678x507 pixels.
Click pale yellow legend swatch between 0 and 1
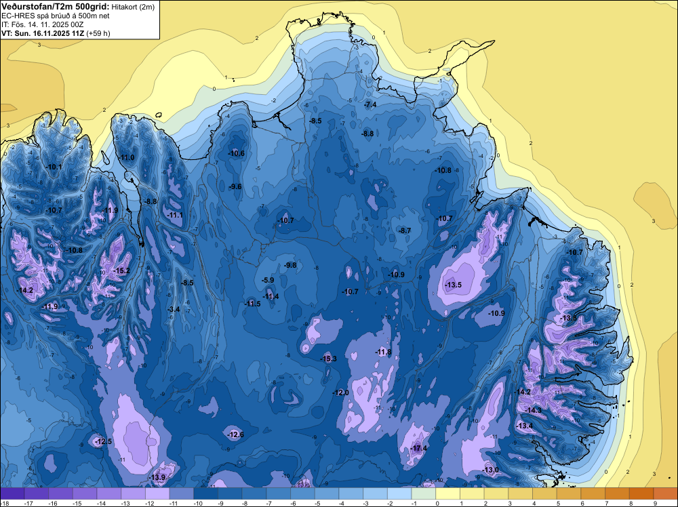tap(448, 493)
